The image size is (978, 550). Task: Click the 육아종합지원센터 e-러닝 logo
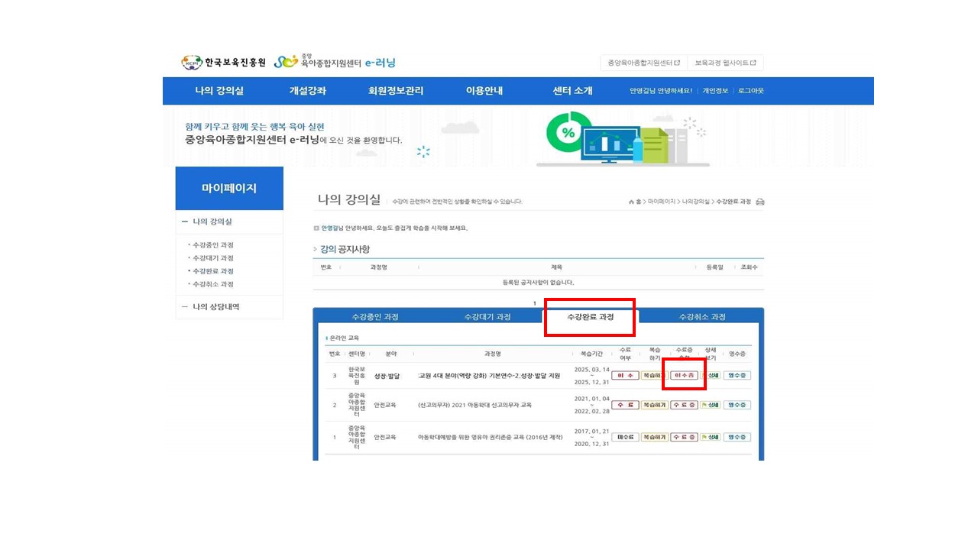click(335, 62)
